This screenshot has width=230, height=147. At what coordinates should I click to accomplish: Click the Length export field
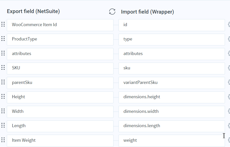pyautogui.click(x=60, y=126)
